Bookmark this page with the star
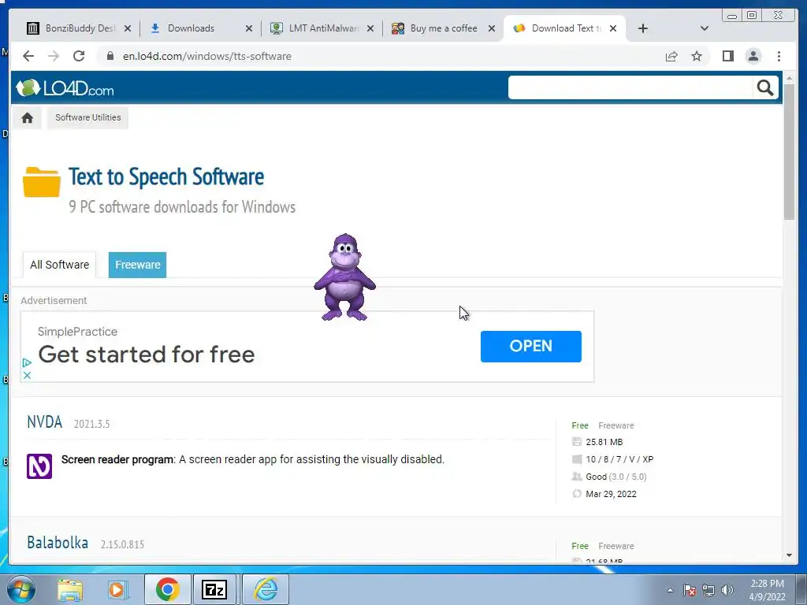The width and height of the screenshot is (807, 605). pos(697,56)
